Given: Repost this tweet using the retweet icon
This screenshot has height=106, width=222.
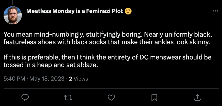Looking at the screenshot, I should click(x=67, y=97).
